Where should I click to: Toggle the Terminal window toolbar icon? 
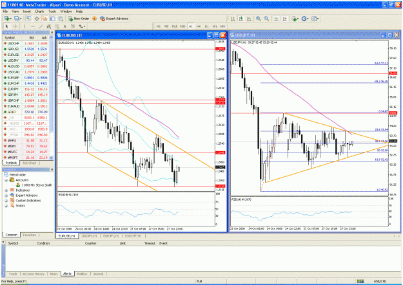pyautogui.click(x=53, y=19)
